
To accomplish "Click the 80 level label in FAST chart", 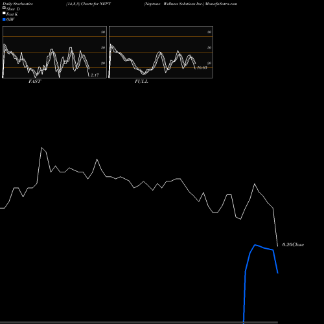I will click(x=103, y=32).
